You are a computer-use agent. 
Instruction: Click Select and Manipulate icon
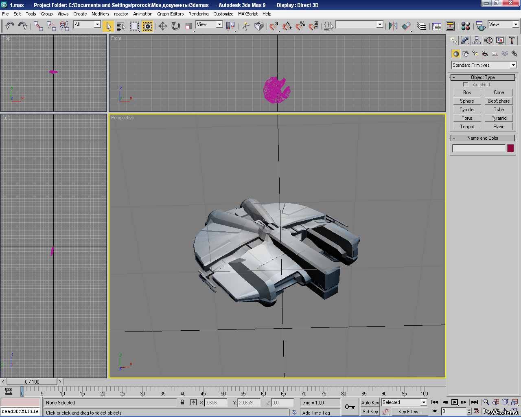click(246, 26)
